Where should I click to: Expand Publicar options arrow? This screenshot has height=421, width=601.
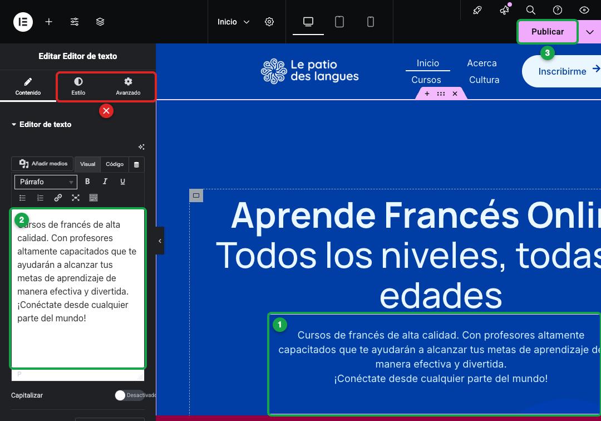click(x=589, y=32)
